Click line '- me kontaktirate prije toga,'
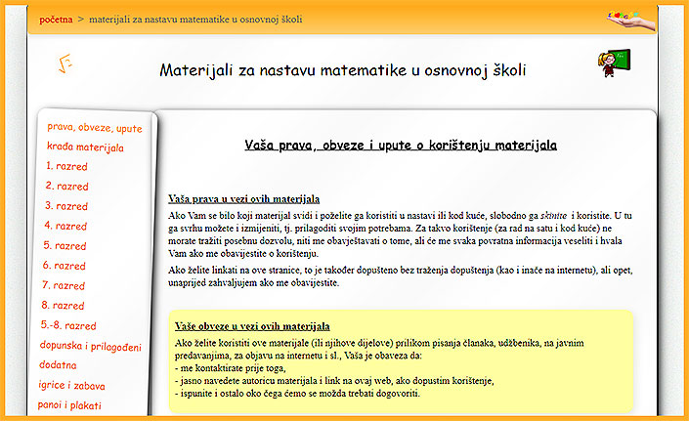Image resolution: width=689 pixels, height=421 pixels. click(x=231, y=368)
